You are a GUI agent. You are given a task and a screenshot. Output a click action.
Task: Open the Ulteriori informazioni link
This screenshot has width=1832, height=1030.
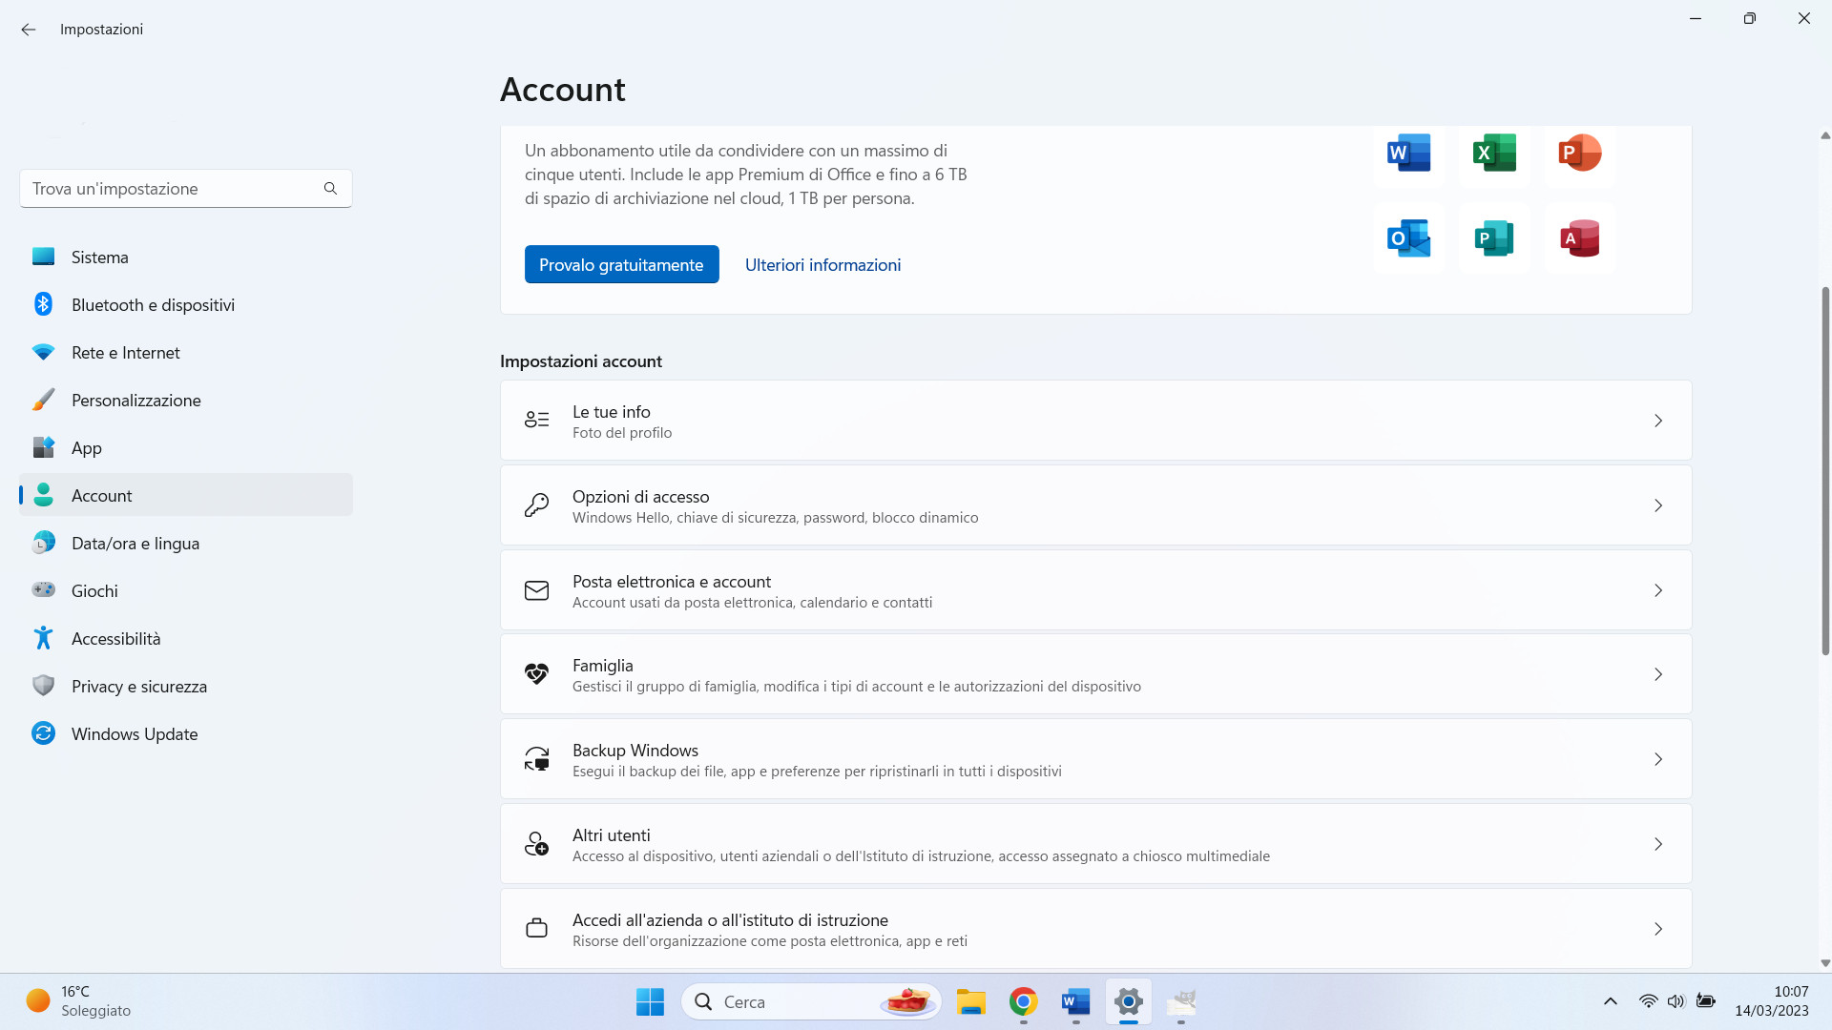coord(822,264)
